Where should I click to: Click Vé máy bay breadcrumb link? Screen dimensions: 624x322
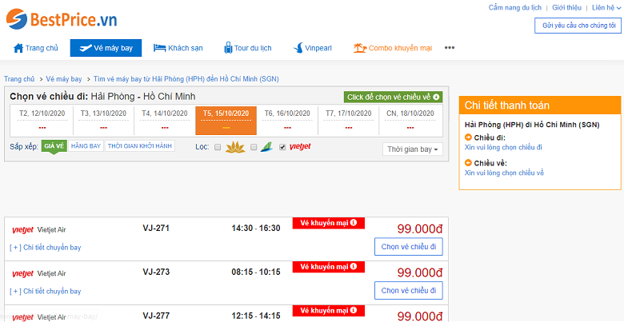pyautogui.click(x=64, y=79)
